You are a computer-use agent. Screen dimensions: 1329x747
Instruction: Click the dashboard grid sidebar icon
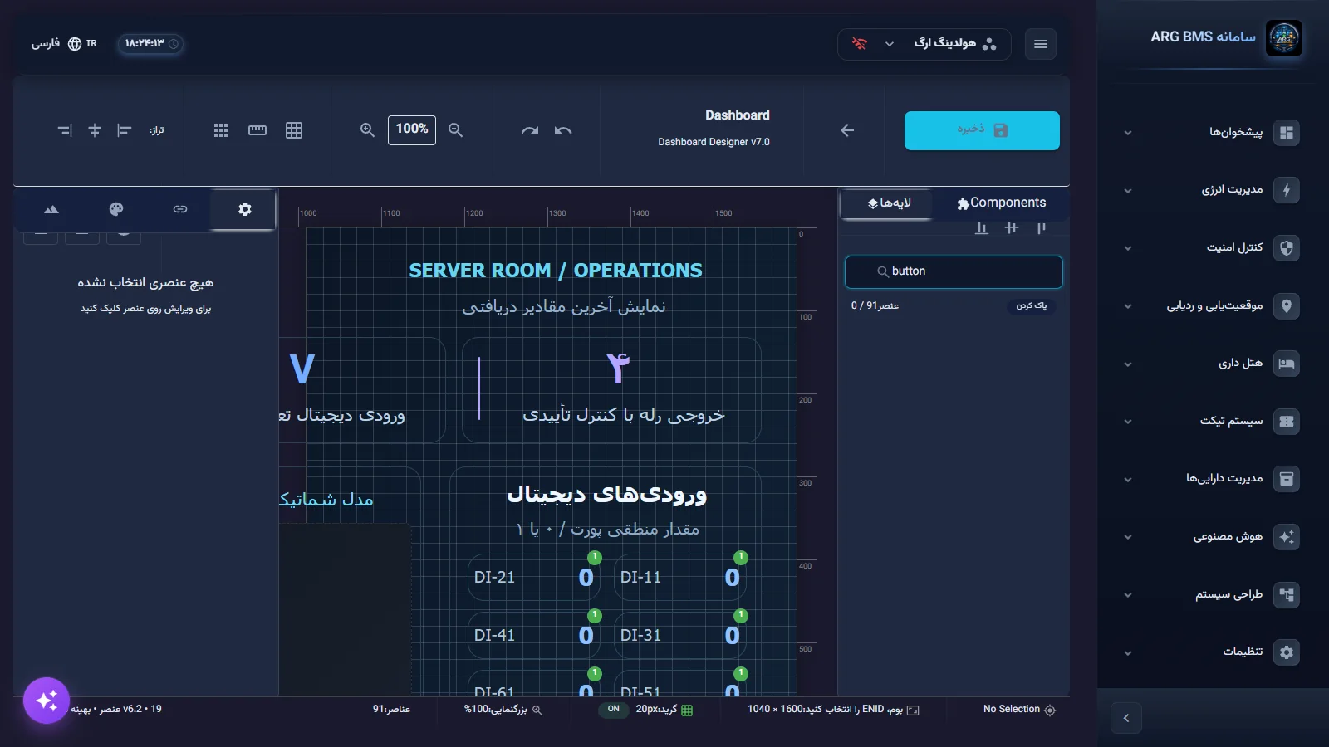click(1287, 133)
